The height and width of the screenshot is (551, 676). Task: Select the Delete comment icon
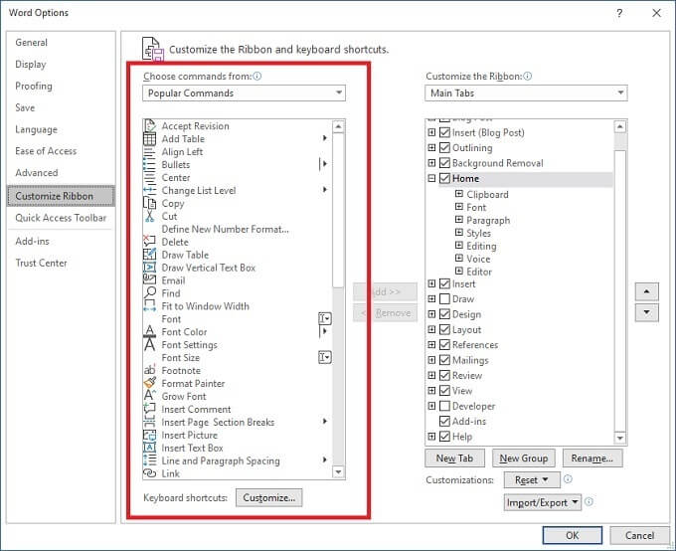pos(149,242)
